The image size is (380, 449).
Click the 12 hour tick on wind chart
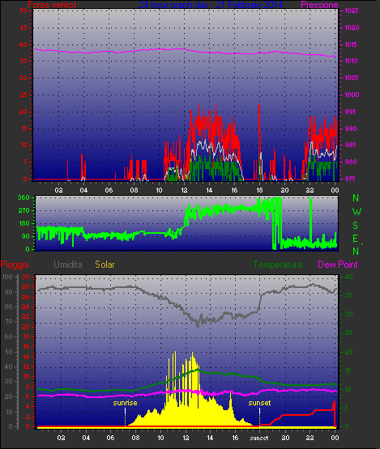coord(184,190)
